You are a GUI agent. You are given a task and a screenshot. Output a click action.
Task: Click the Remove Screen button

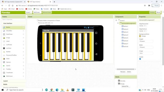click(47, 12)
